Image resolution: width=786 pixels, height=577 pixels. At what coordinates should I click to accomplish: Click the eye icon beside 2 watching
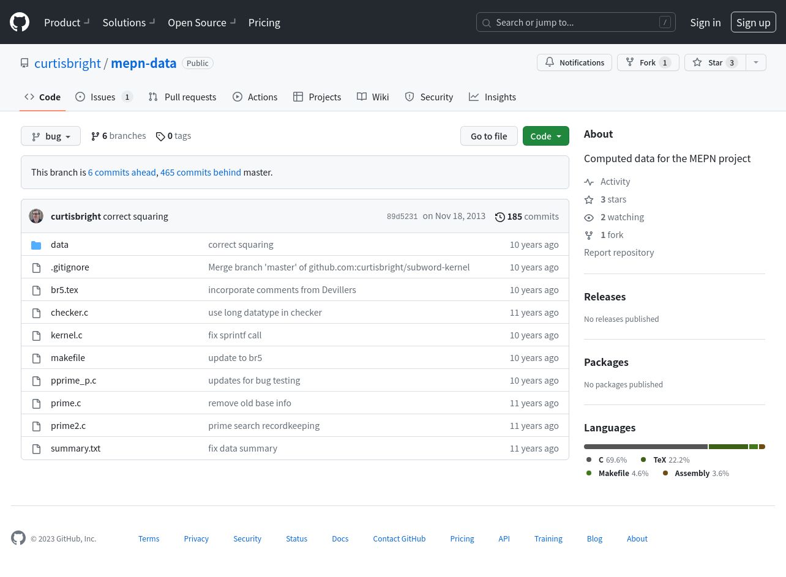589,217
